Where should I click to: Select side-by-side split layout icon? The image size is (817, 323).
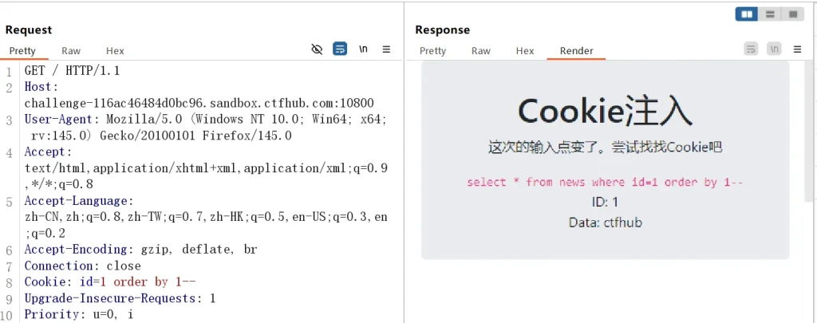tap(748, 14)
